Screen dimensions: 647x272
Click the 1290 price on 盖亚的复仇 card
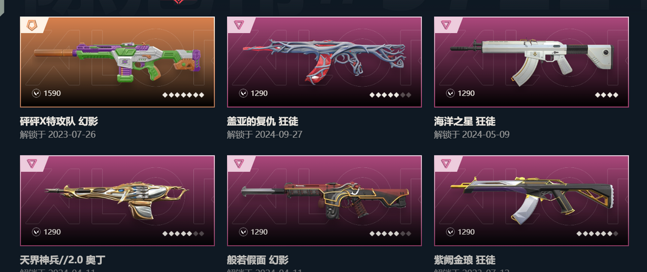point(259,93)
